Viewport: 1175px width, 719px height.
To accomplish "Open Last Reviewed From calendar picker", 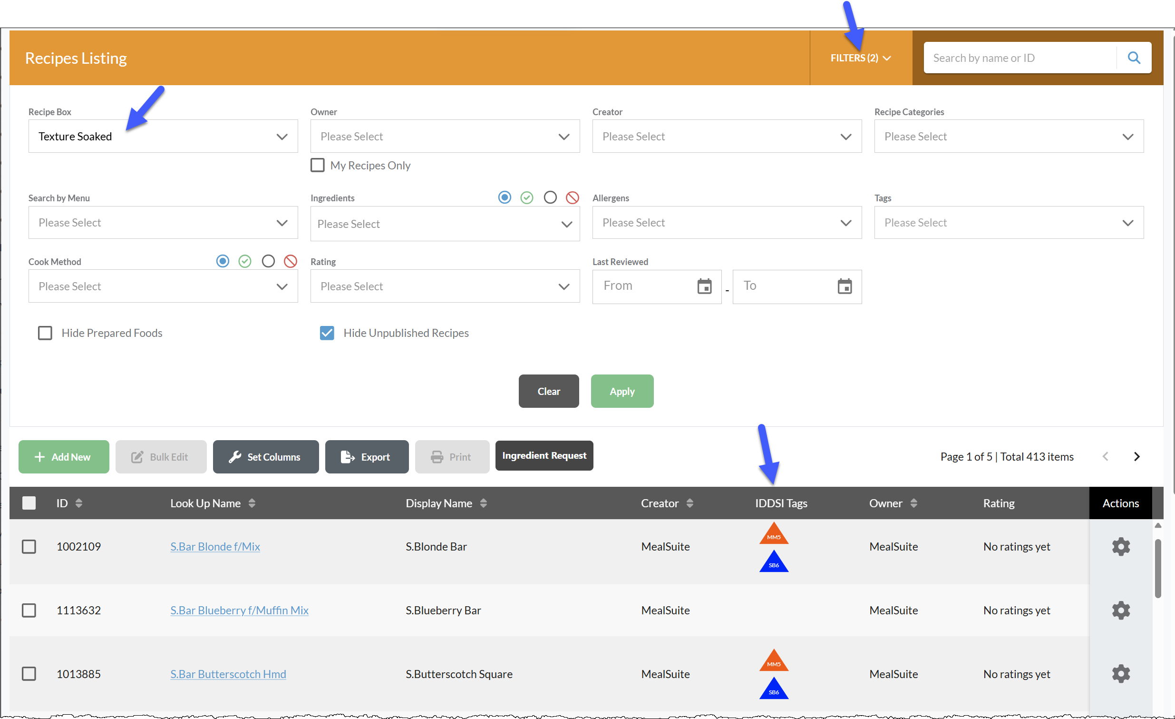I will [704, 286].
